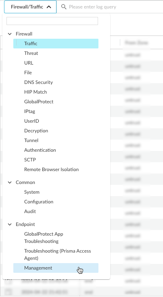Click the search magnifier icon in query bar
Viewport: 163px width, 297px height.
pos(64,7)
